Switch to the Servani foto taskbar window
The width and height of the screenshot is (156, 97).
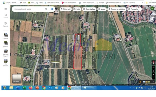89,88
